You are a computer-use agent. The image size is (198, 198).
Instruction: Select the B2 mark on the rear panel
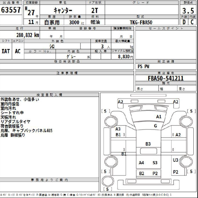[x=141, y=173]
